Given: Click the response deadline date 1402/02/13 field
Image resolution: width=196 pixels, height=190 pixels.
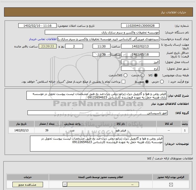Looking at the screenshot, I should tap(140, 46).
